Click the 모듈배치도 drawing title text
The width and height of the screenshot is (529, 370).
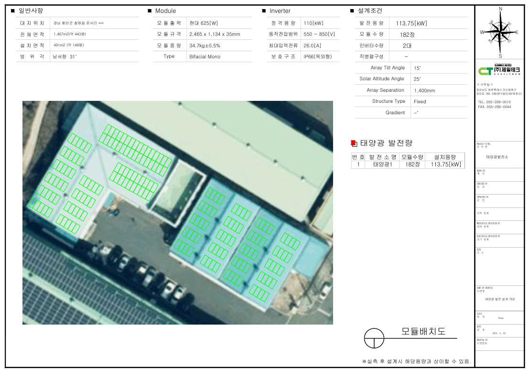[423, 331]
